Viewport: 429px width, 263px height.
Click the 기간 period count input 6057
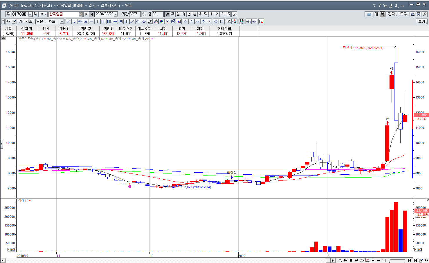(x=135, y=14)
